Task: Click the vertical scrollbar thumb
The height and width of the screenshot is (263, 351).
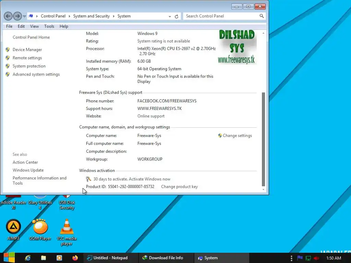Action: point(263,139)
